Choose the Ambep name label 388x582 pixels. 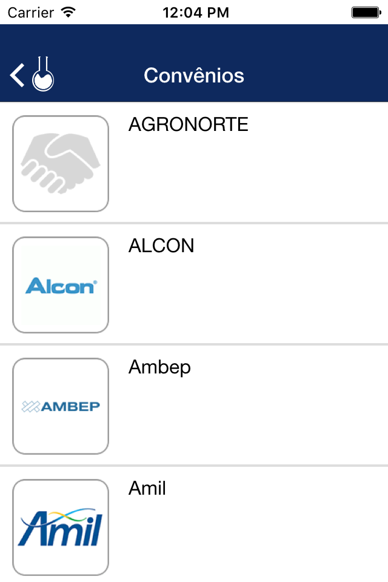[159, 367]
